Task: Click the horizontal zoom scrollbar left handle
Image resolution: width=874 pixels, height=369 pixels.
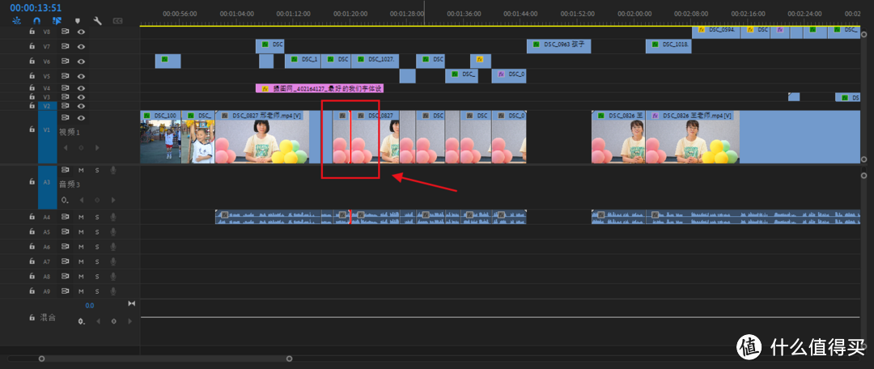Action: [41, 358]
